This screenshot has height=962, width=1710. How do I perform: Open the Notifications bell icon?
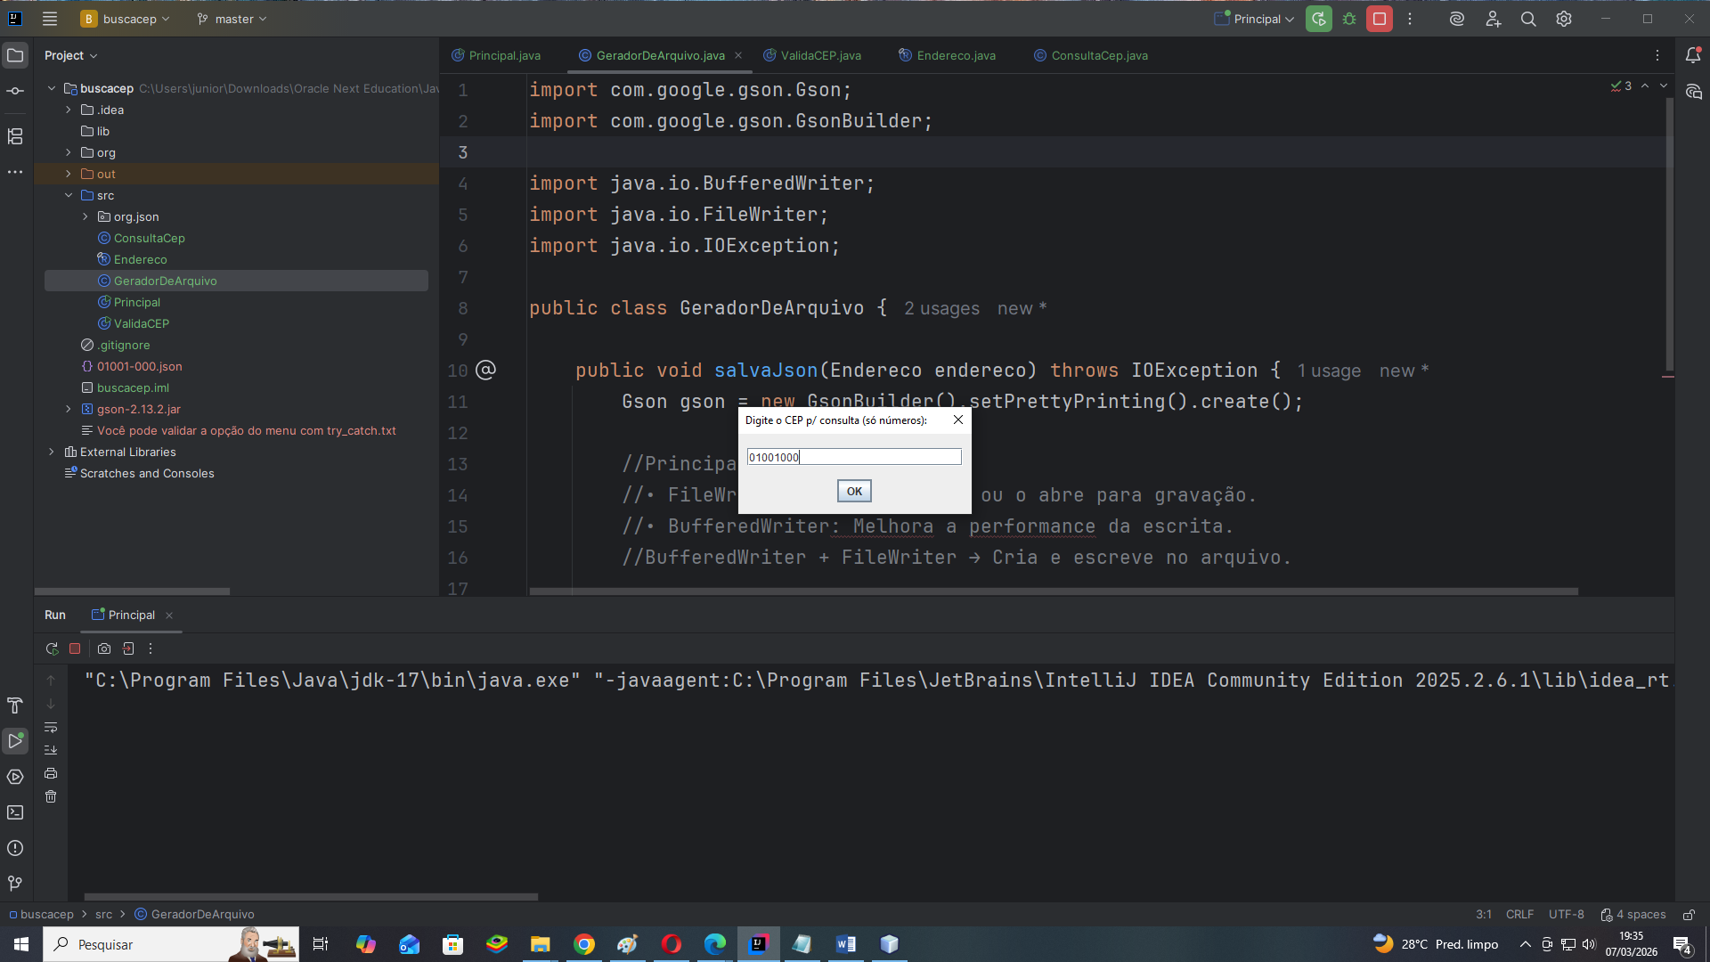1693,55
